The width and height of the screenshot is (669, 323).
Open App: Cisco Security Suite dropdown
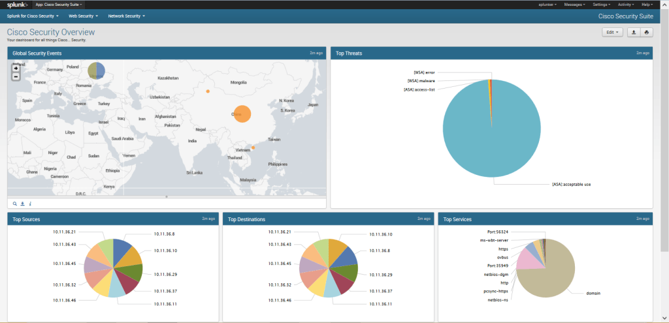[x=58, y=5]
